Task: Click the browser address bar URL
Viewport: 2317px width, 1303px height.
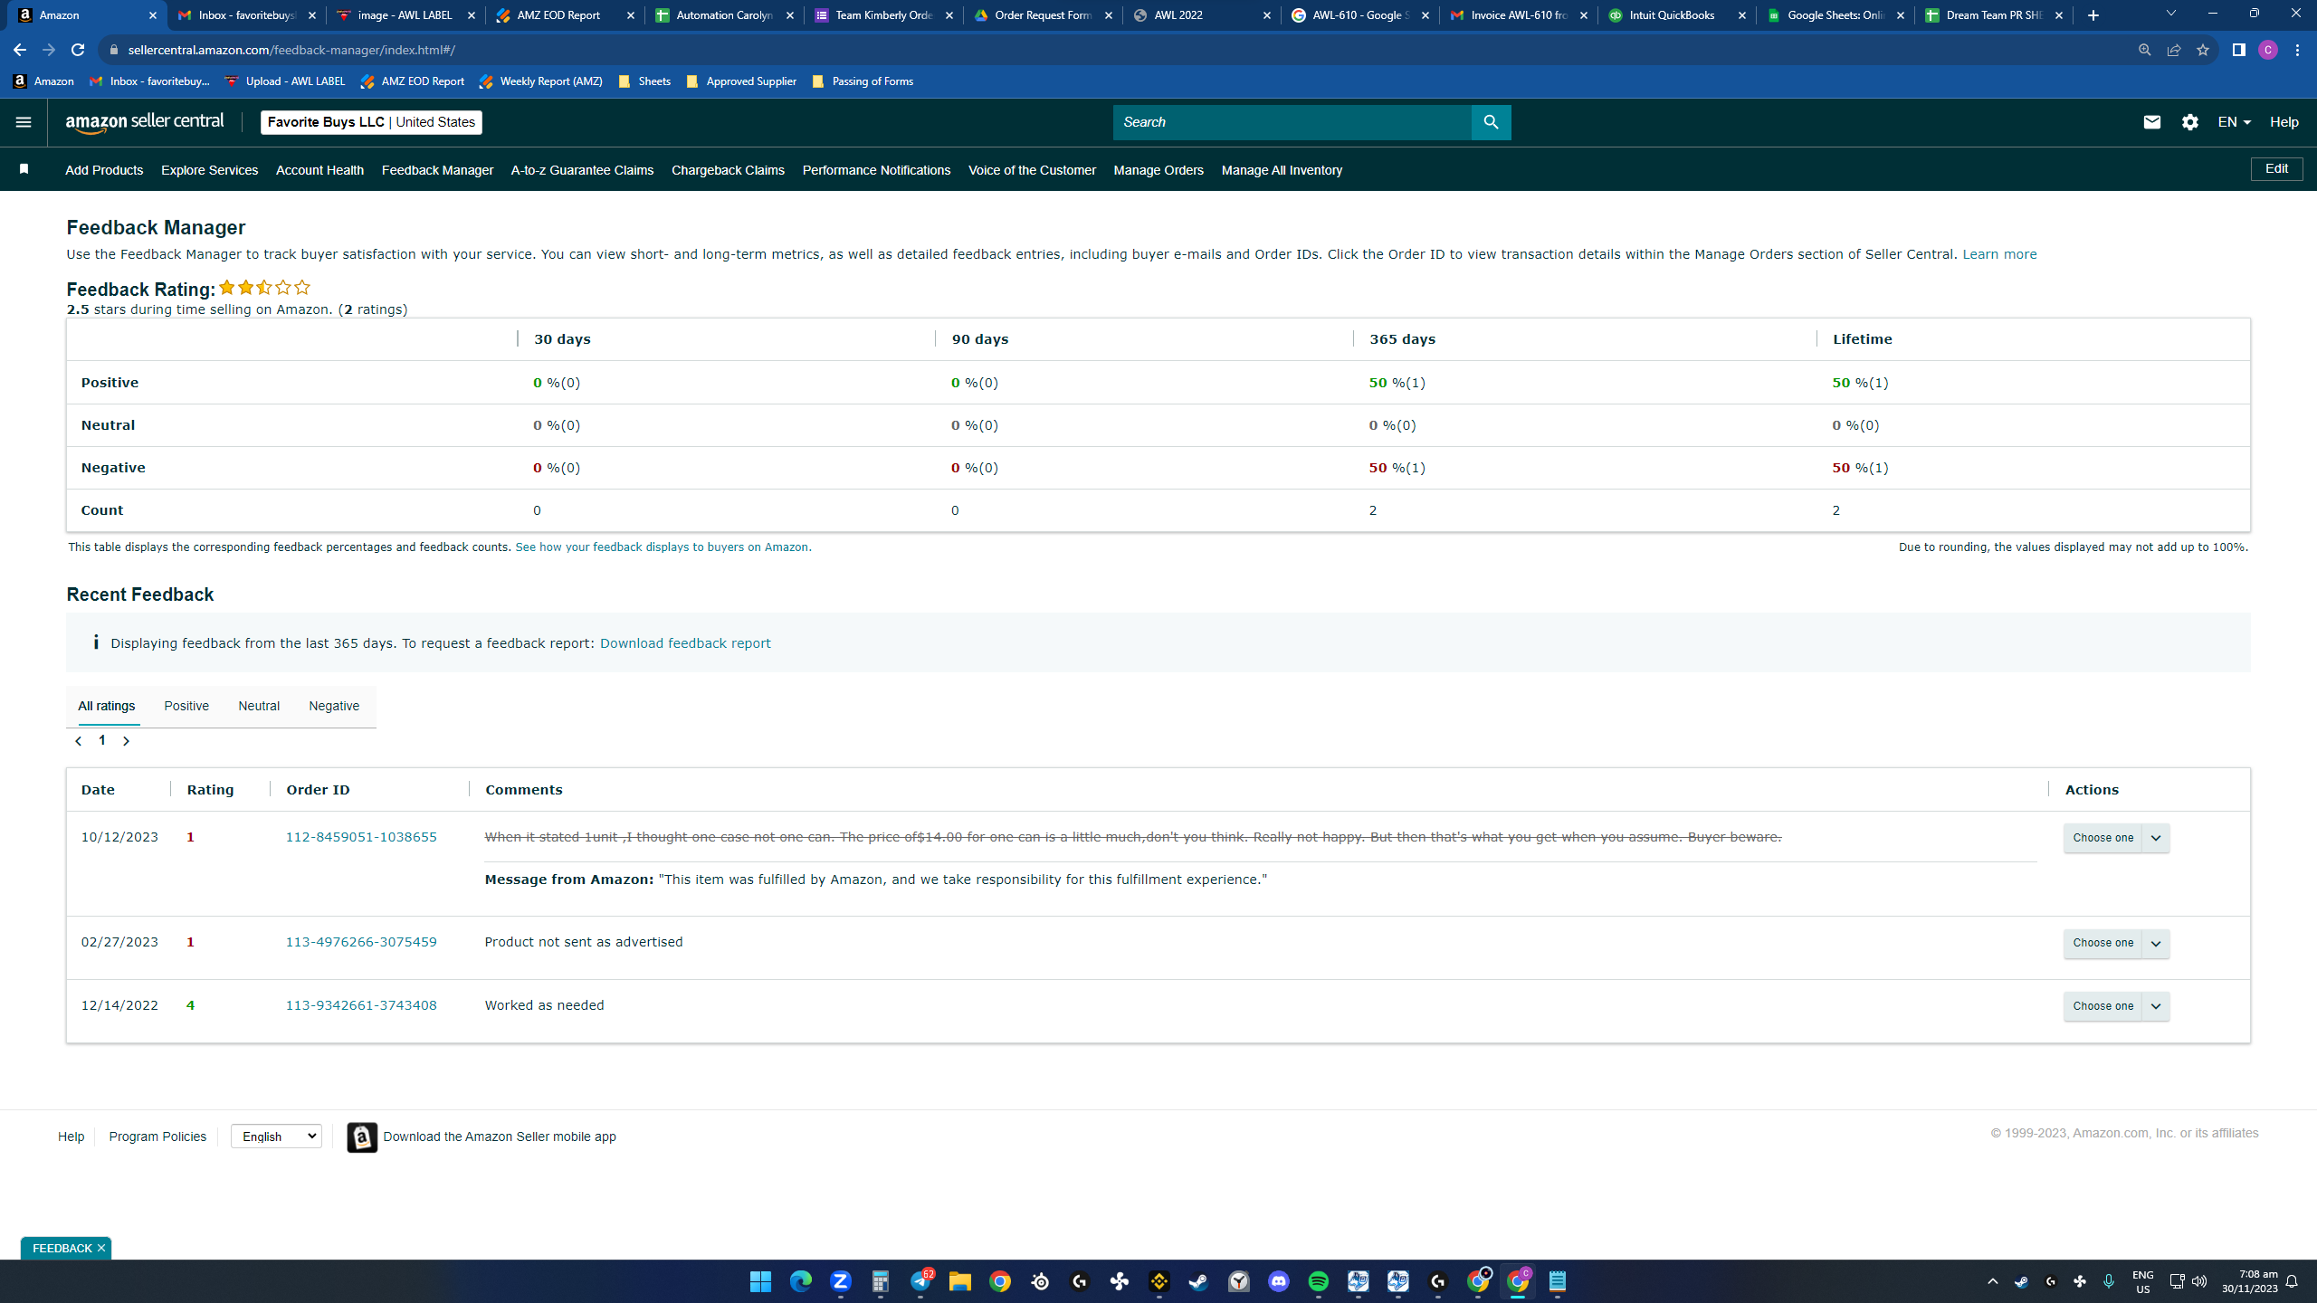Action: (291, 50)
